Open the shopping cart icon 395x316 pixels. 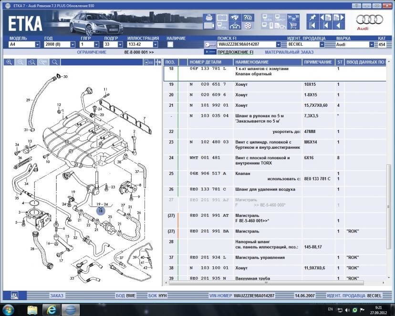(293, 26)
